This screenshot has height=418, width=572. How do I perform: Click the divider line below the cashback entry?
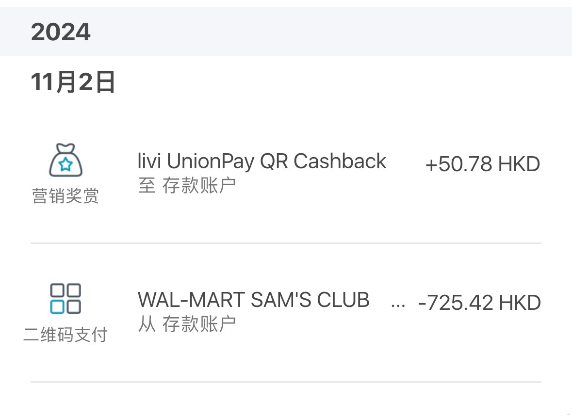[x=286, y=243]
